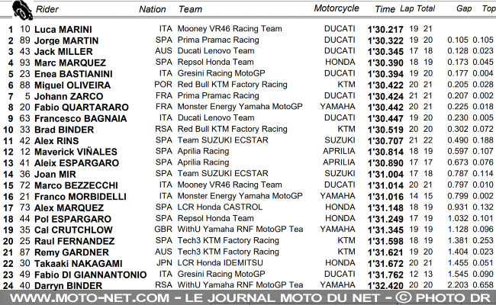Click the WWW.MOTO-NET.COM watermark link

[x=89, y=297]
